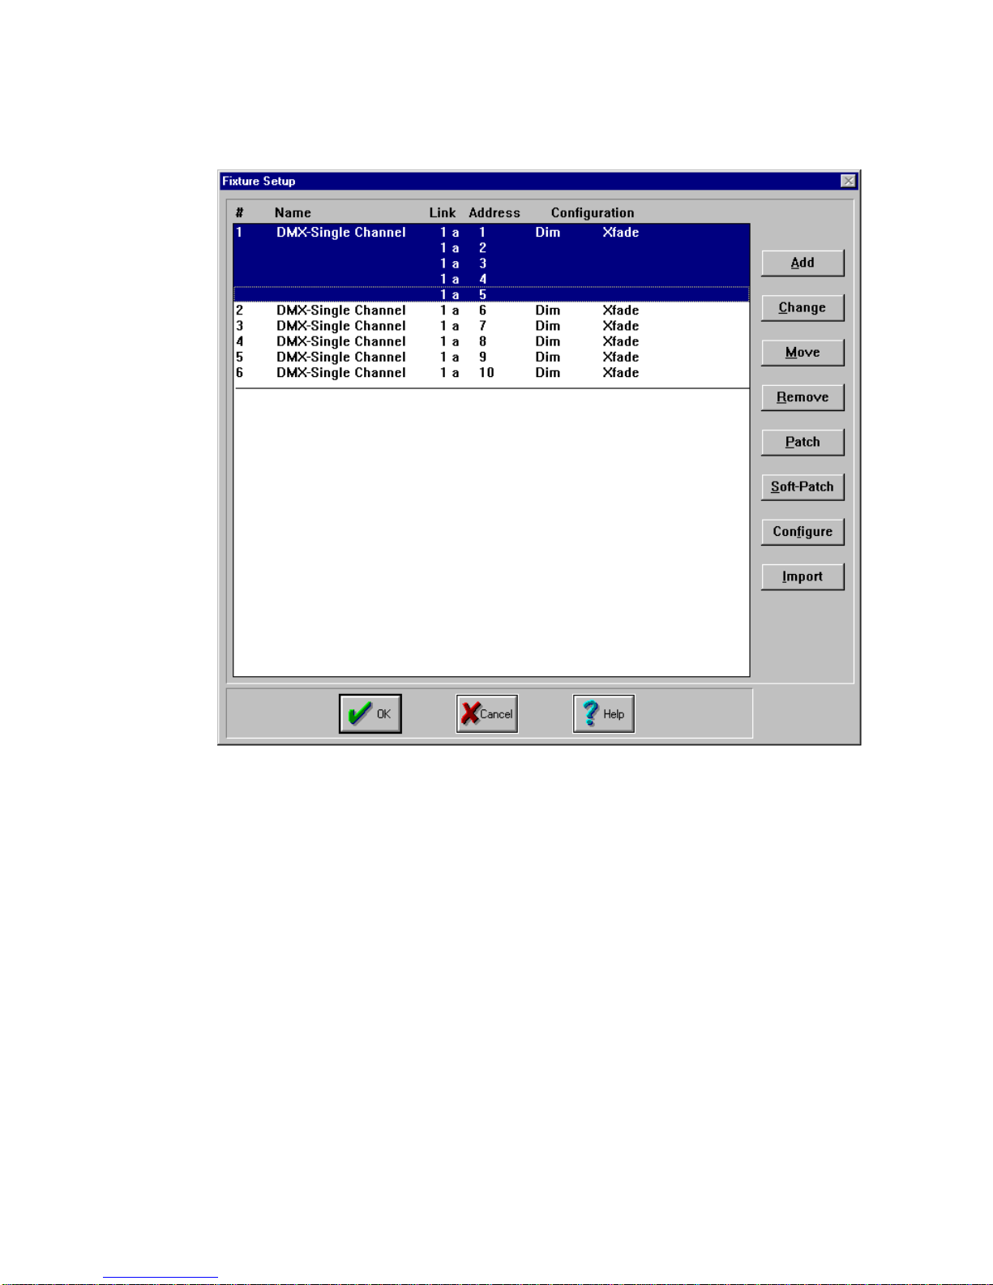The width and height of the screenshot is (993, 1285).
Task: Select fixture 4 at address 8
Action: pos(491,341)
